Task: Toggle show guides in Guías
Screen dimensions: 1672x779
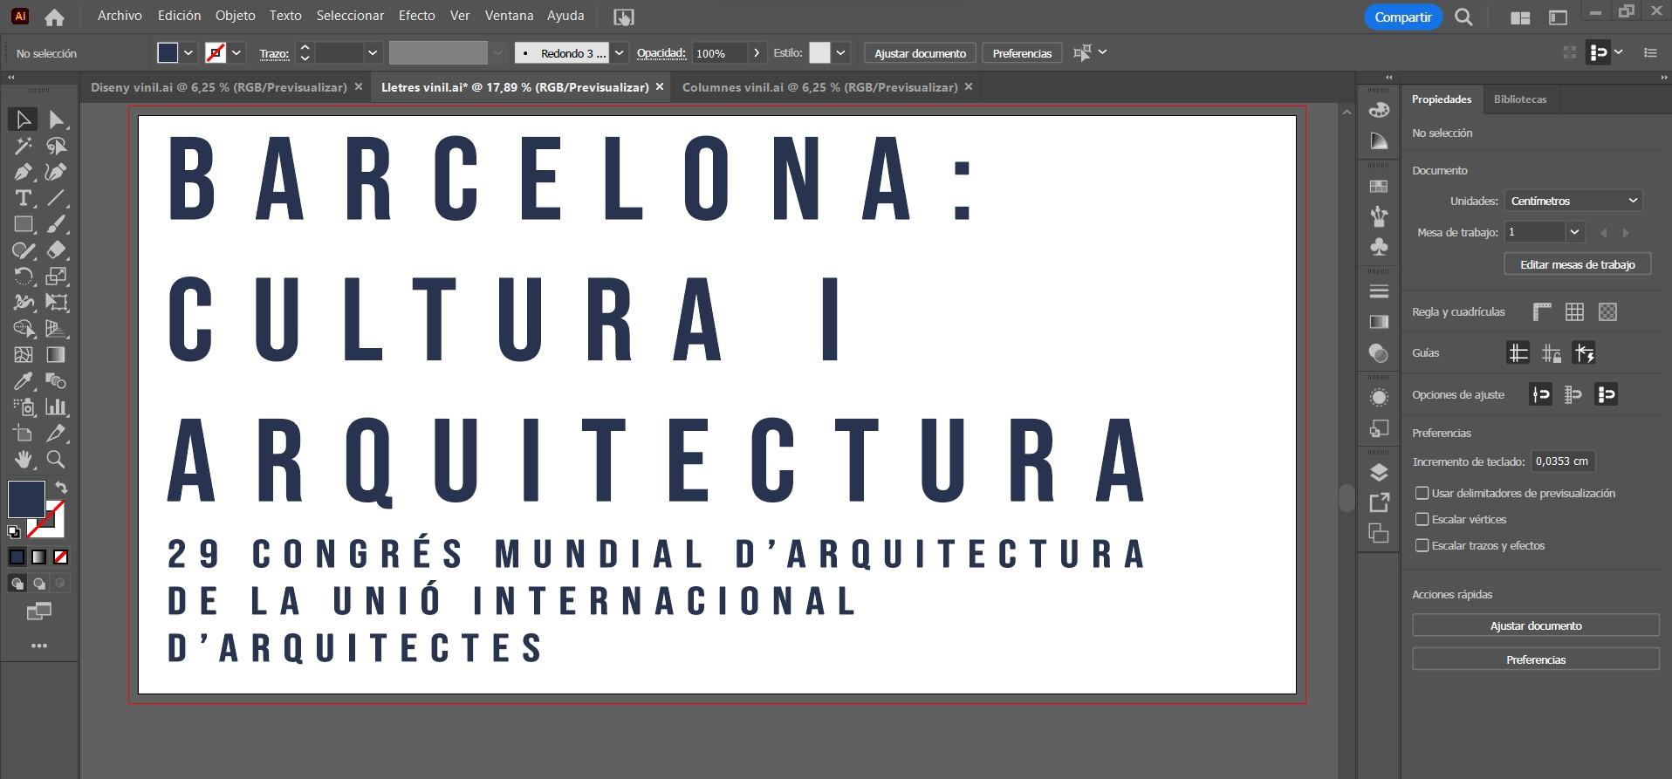Action: point(1518,352)
